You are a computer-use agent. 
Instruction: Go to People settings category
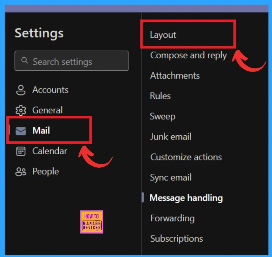pos(46,172)
